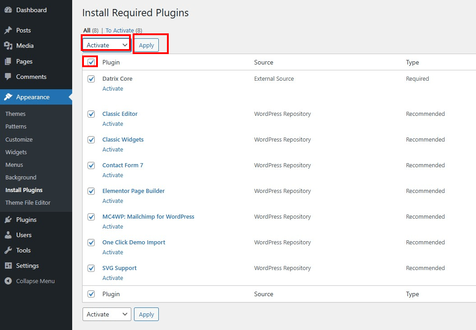Click the Tools wrench icon
Screen dimensions: 476x330
tap(8, 250)
